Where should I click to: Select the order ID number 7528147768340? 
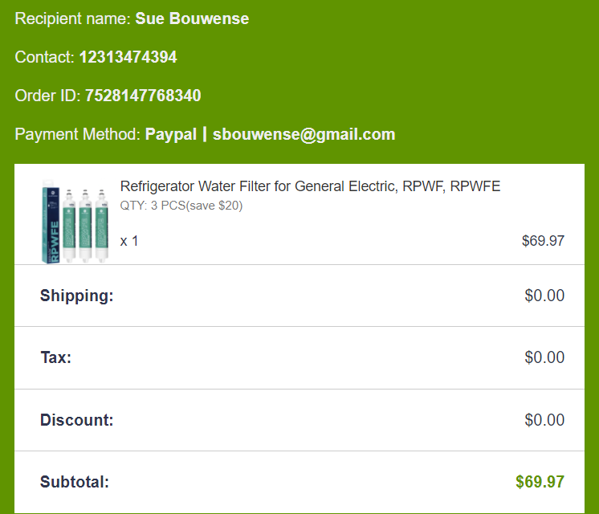coord(143,96)
